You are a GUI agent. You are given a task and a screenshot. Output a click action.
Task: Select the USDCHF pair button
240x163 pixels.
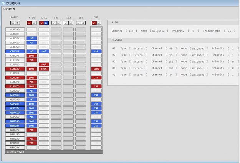[15, 143]
